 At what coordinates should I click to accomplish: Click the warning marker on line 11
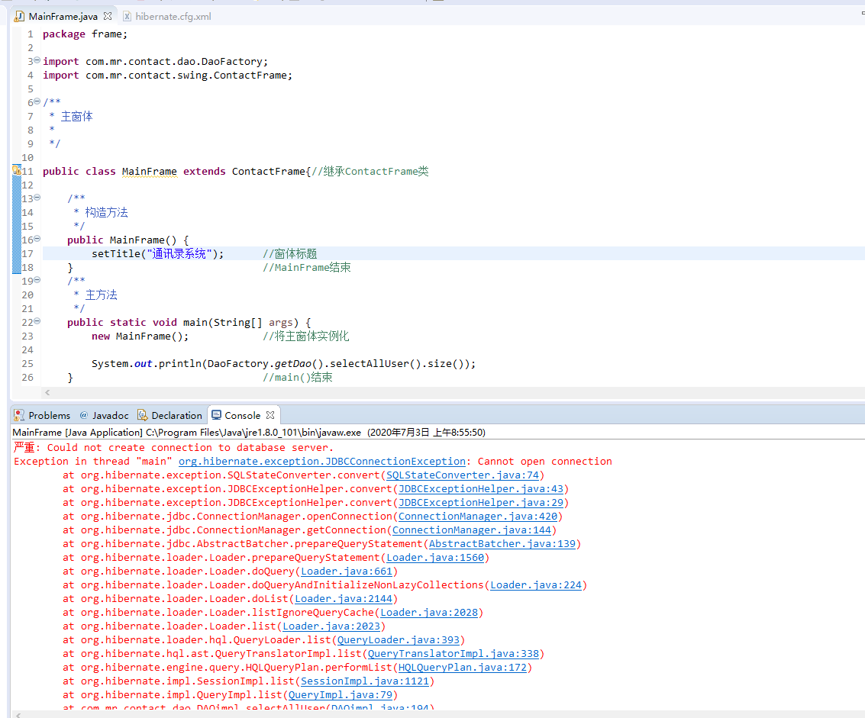[17, 170]
